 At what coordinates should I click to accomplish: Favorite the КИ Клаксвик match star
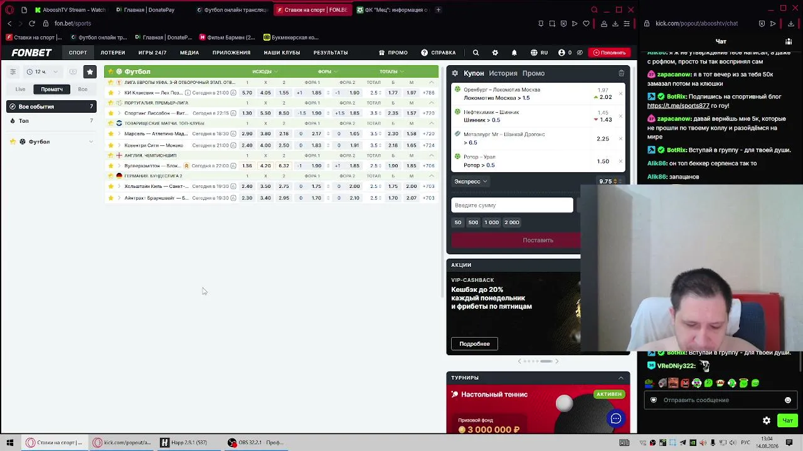click(x=111, y=93)
